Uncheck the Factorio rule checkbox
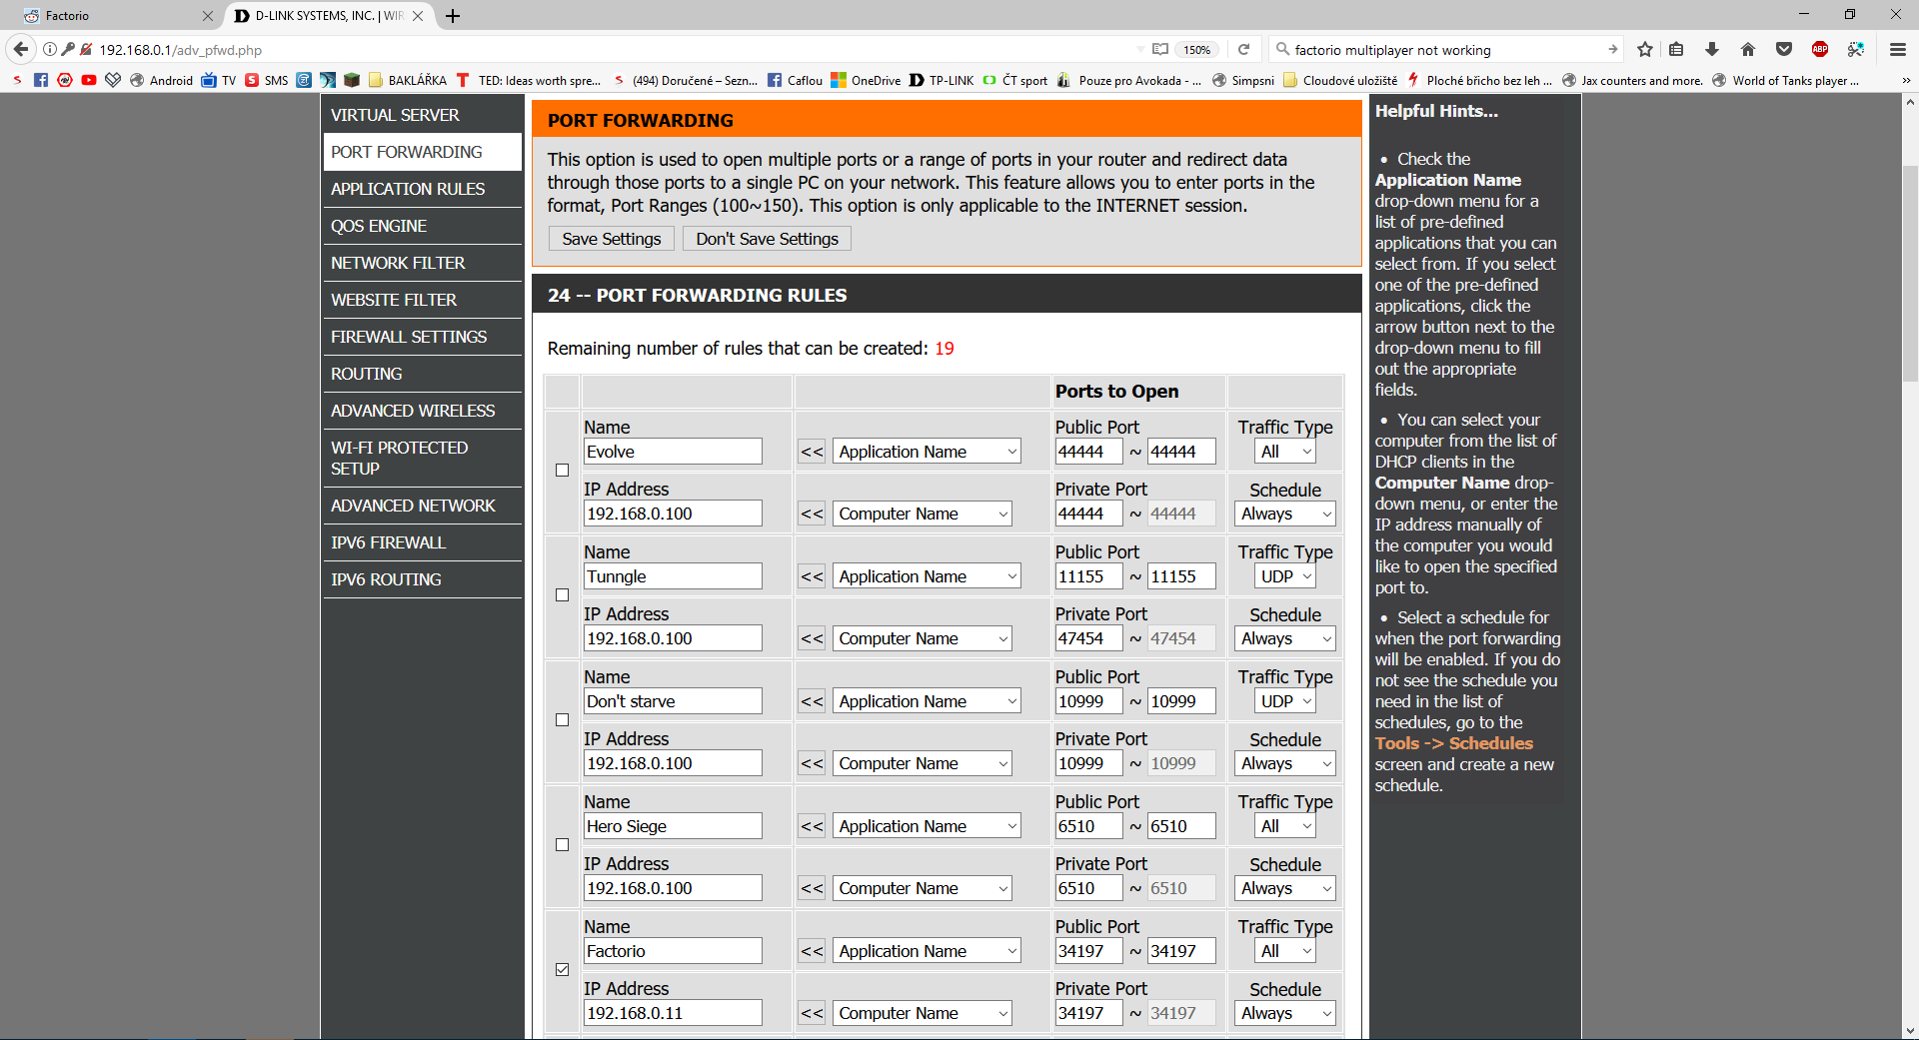The width and height of the screenshot is (1919, 1040). 562,970
